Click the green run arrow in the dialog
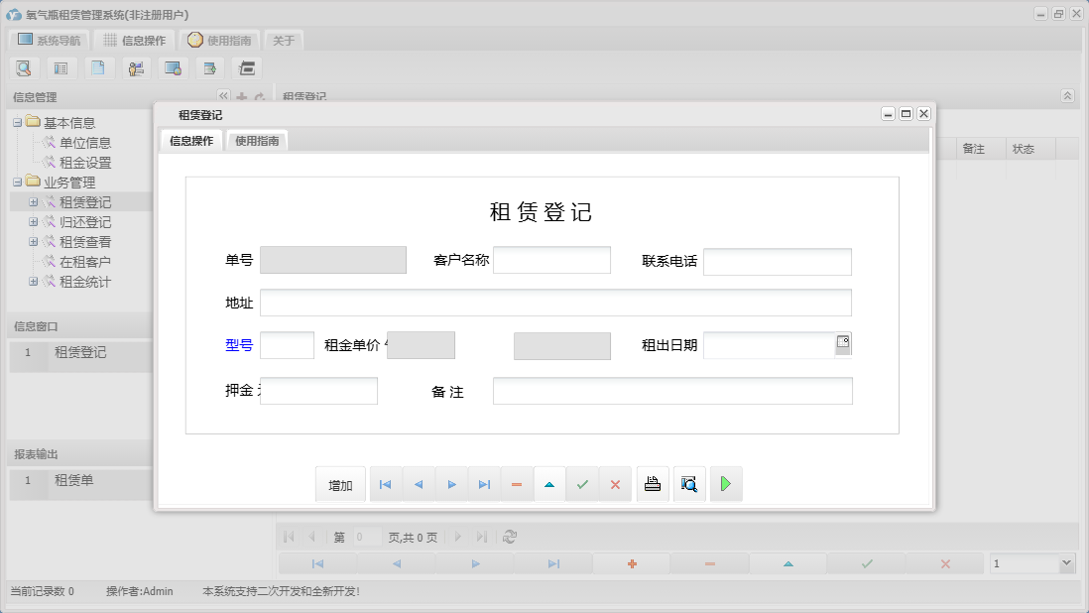 (725, 483)
